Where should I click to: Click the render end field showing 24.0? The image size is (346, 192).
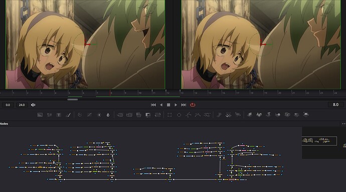pyautogui.click(x=22, y=105)
